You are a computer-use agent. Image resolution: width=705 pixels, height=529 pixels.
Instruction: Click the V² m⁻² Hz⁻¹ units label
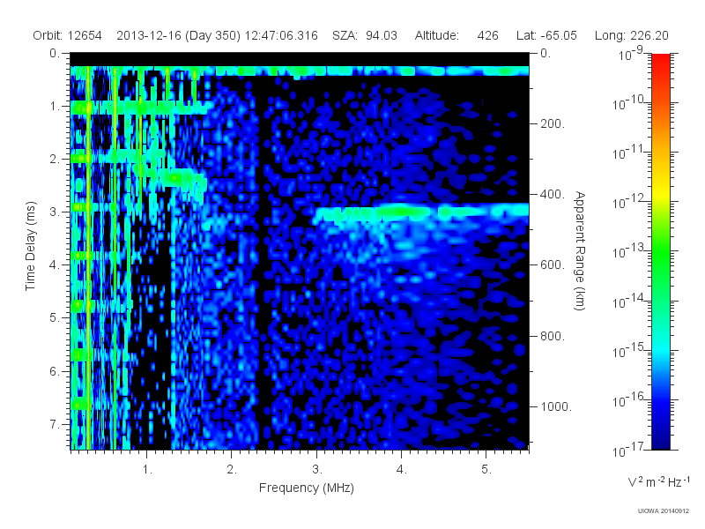pos(658,481)
